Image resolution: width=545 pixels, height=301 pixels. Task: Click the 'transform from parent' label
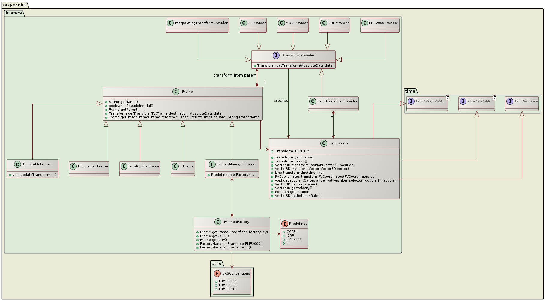pyautogui.click(x=235, y=75)
